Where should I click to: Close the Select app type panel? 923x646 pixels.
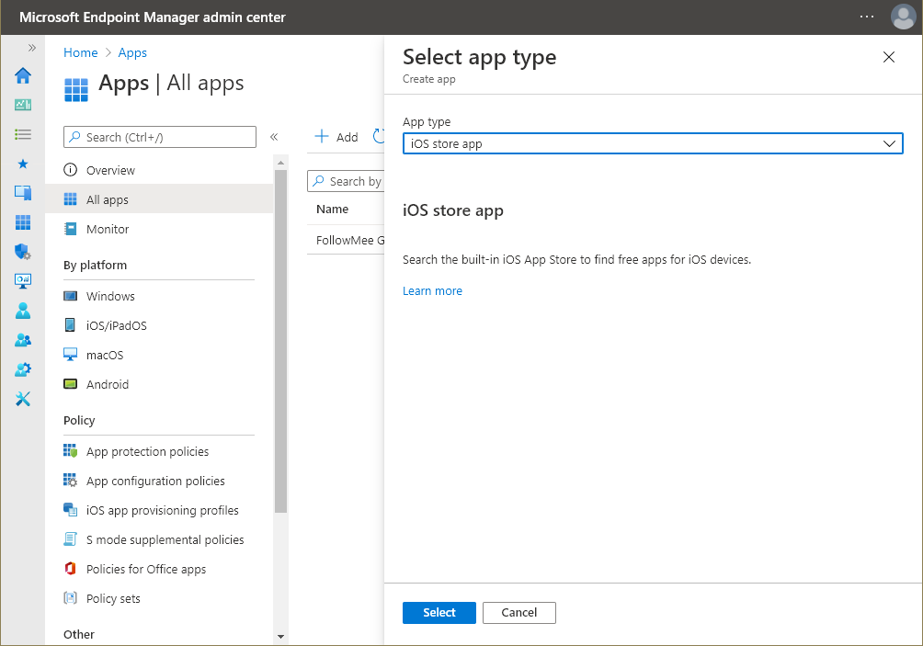889,57
